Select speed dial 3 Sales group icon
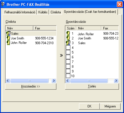This screenshot has height=113, width=124. tap(68, 43)
